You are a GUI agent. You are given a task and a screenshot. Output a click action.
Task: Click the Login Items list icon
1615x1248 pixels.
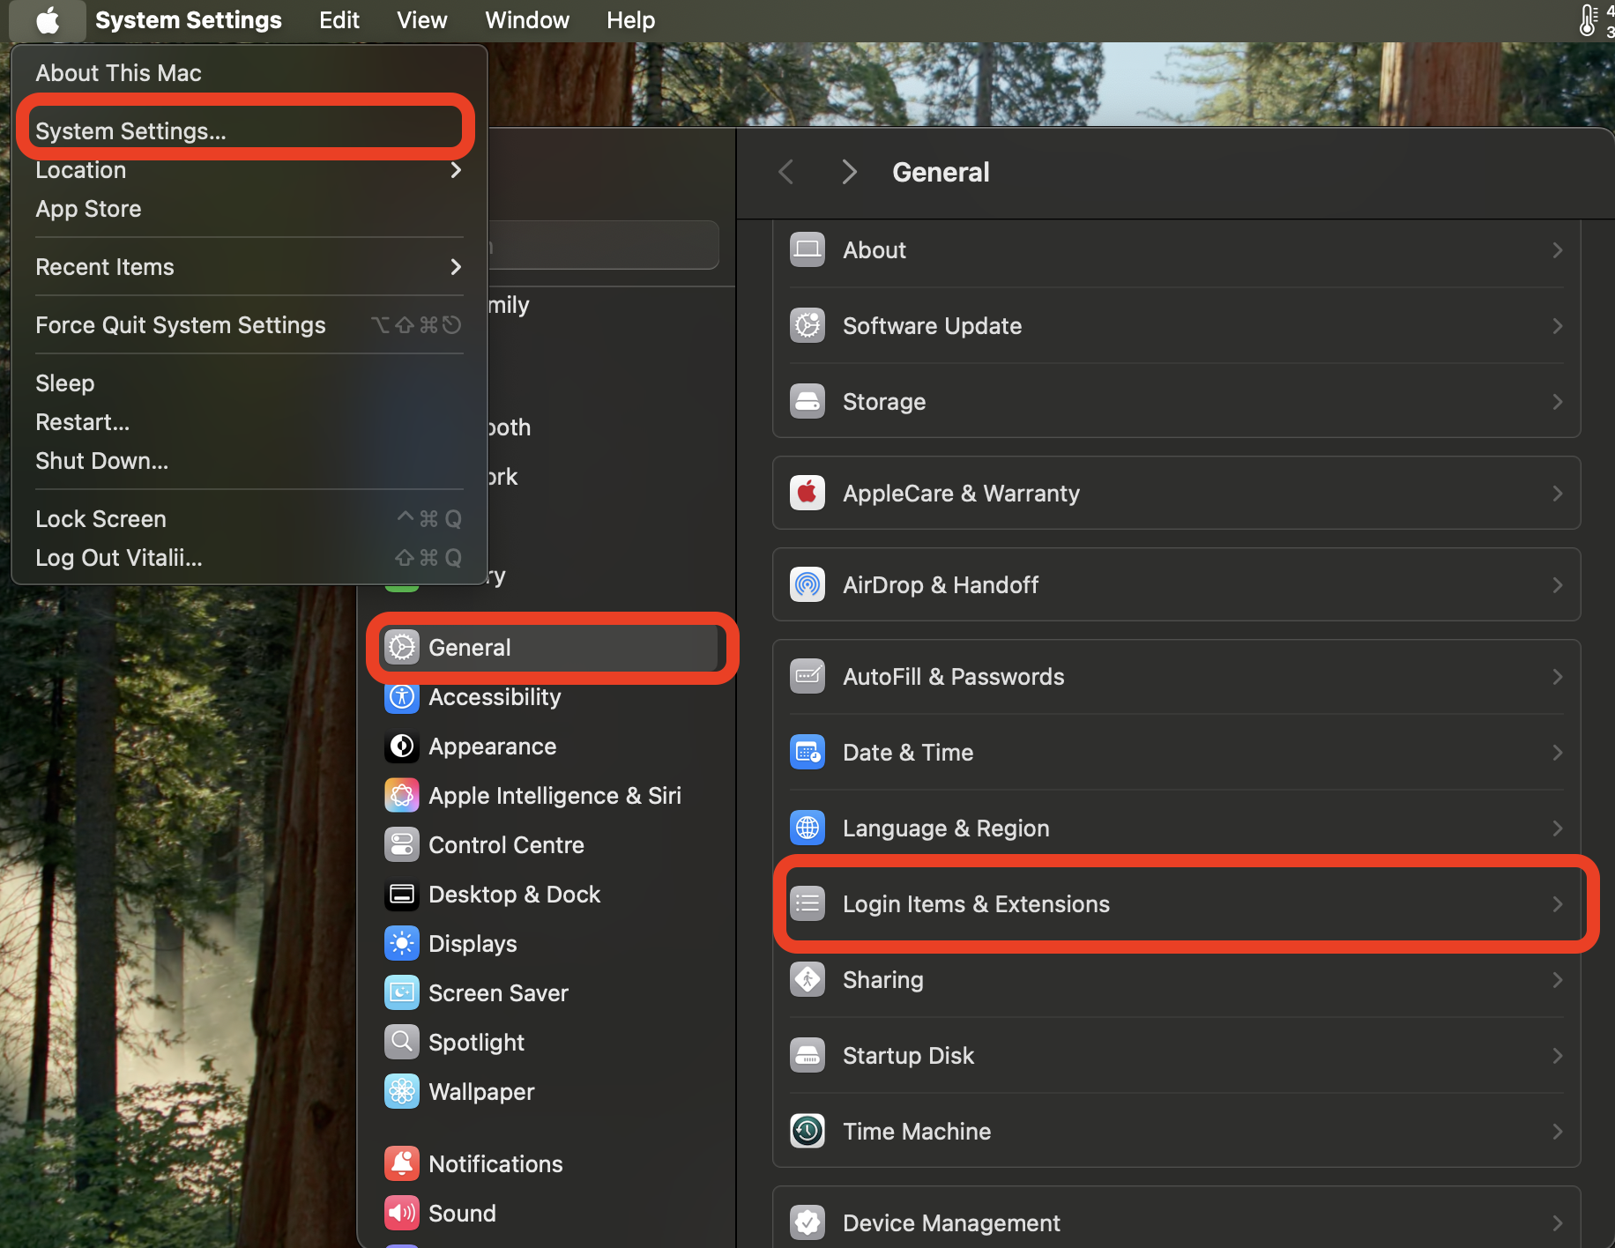point(807,903)
